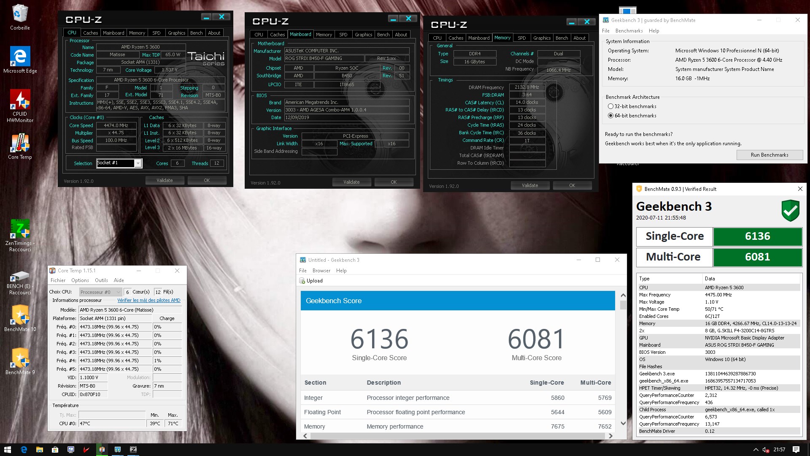Click OK in the Mainboard CPU-Z window
The image size is (810, 456).
tap(394, 182)
